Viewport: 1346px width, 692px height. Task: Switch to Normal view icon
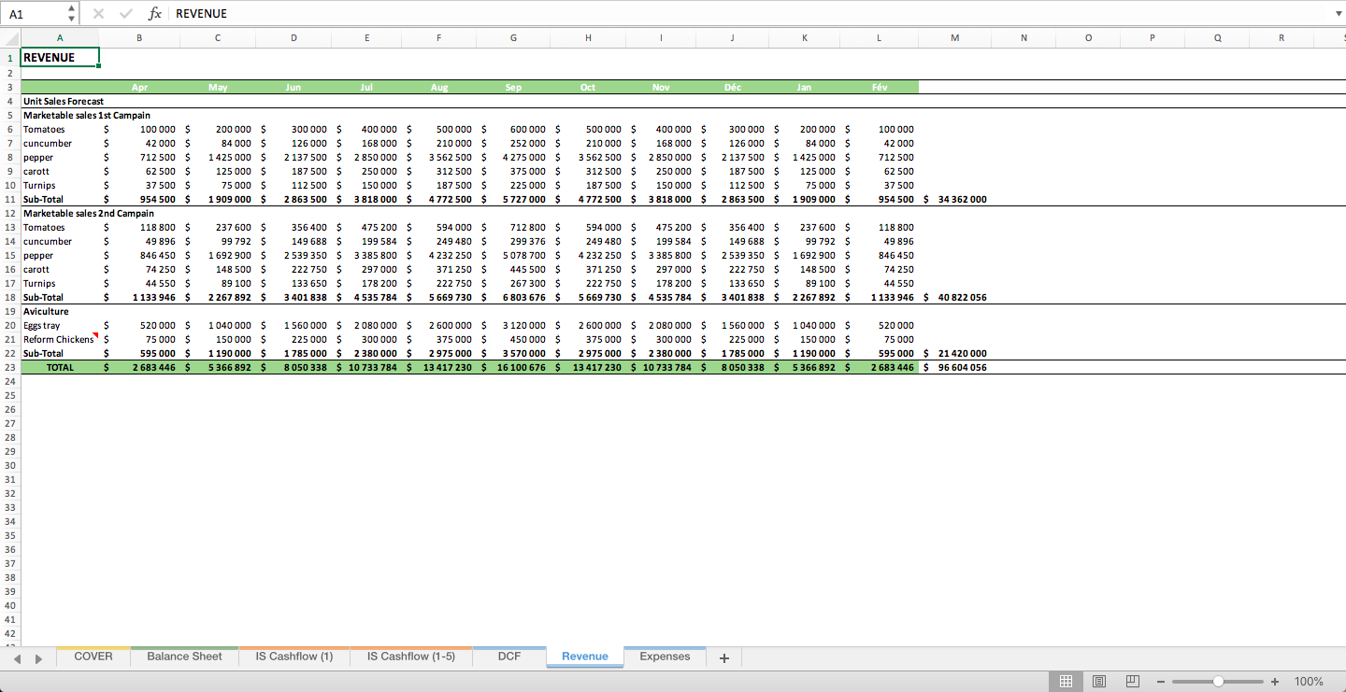(1066, 682)
